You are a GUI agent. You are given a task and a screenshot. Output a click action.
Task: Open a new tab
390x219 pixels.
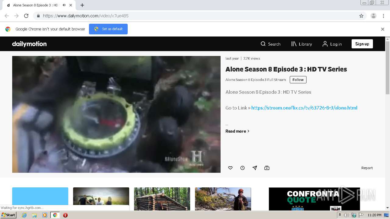pyautogui.click(x=82, y=5)
